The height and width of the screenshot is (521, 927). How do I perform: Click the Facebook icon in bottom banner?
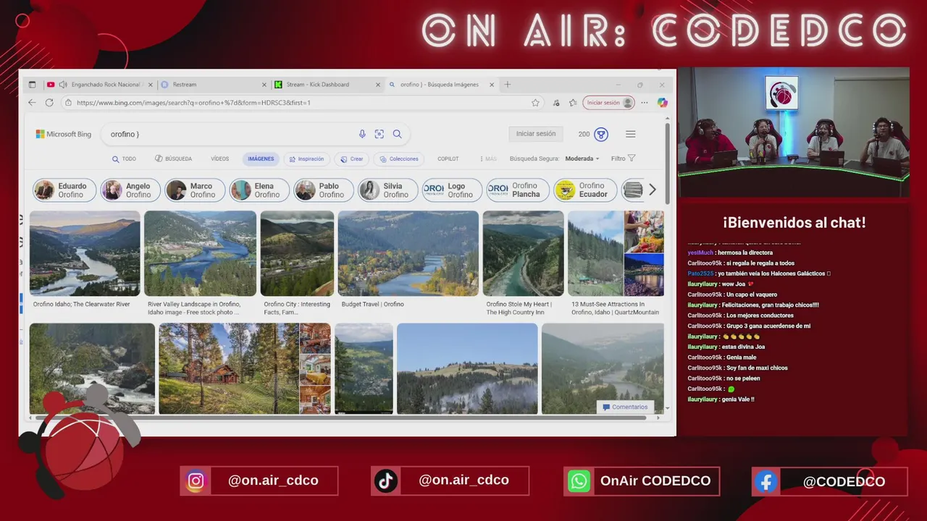tap(766, 481)
